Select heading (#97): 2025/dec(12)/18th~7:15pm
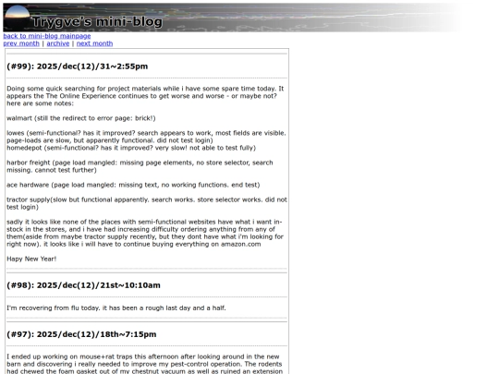The image size is (499, 374). 81,334
